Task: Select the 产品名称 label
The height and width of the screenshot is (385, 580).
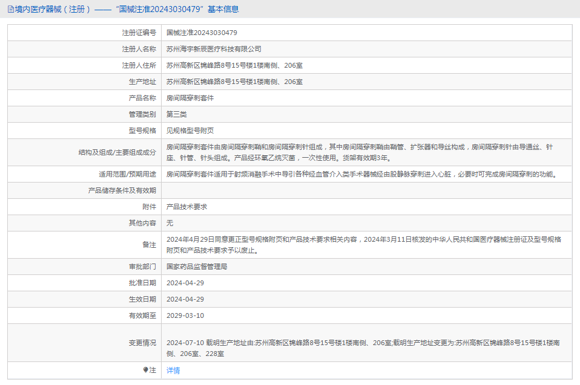Action: (142, 98)
